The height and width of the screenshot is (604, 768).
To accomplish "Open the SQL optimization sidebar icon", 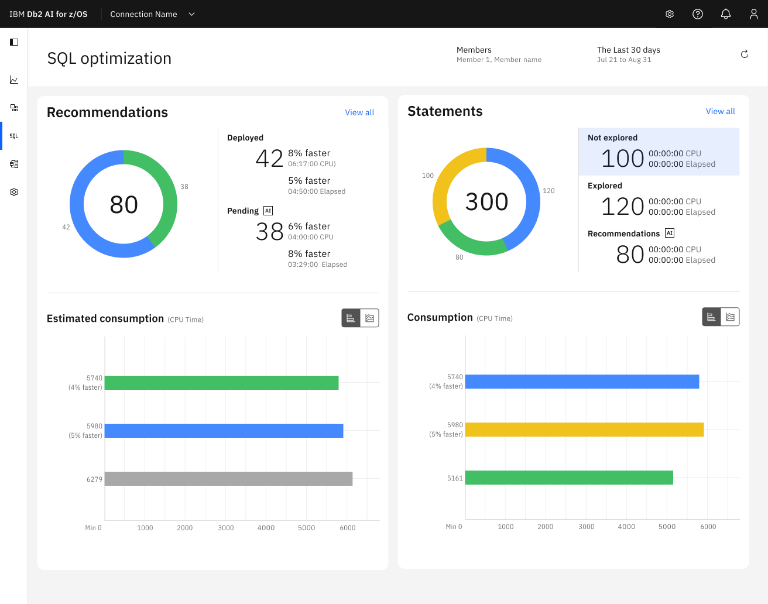I will click(x=14, y=136).
